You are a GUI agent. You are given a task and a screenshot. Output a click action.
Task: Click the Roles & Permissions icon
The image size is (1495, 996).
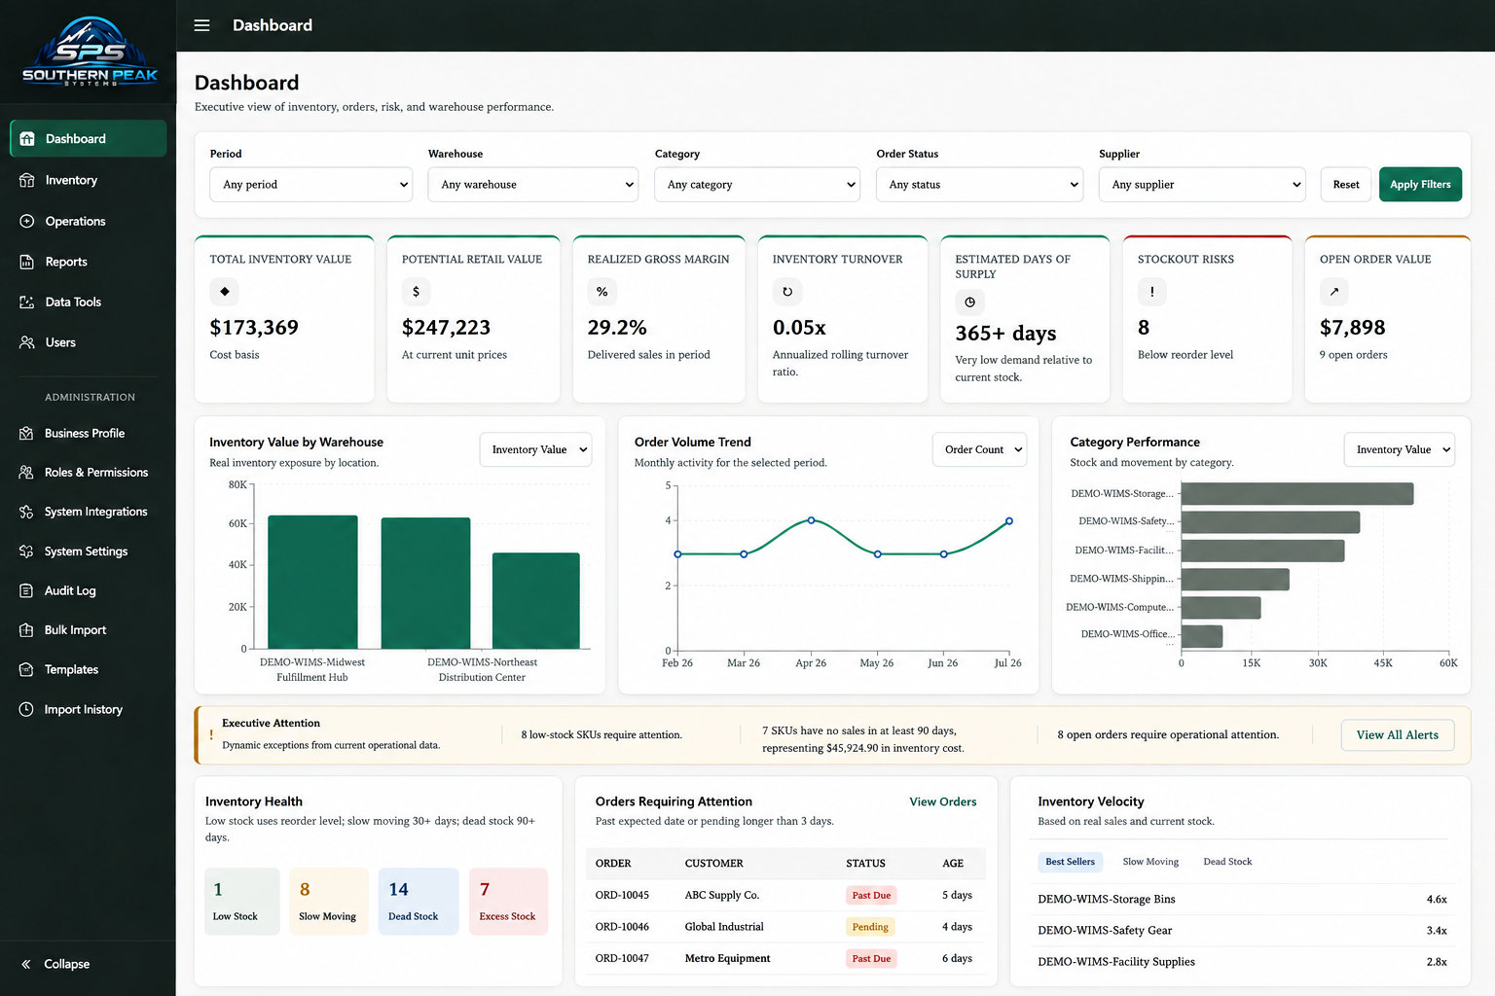pos(26,472)
